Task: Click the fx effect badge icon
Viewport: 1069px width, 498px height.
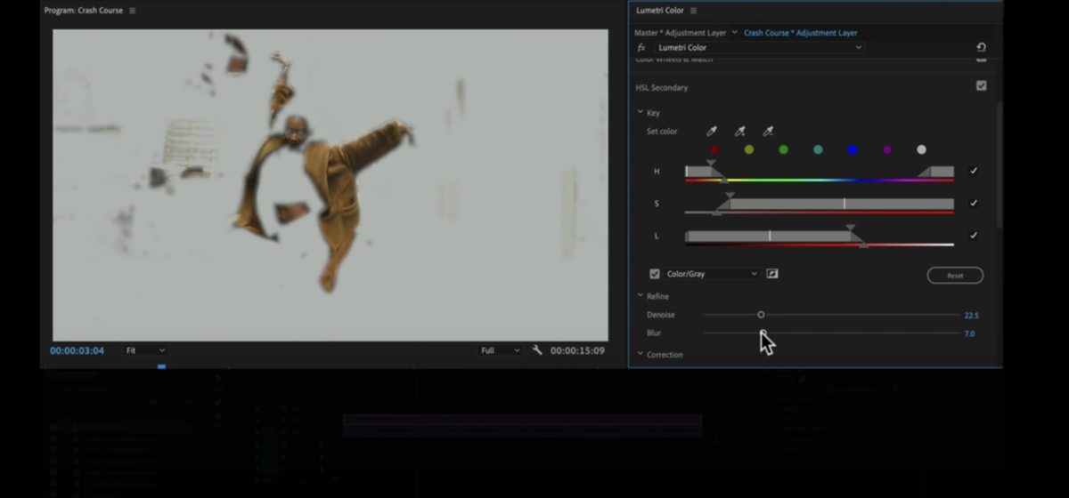Action: point(641,48)
